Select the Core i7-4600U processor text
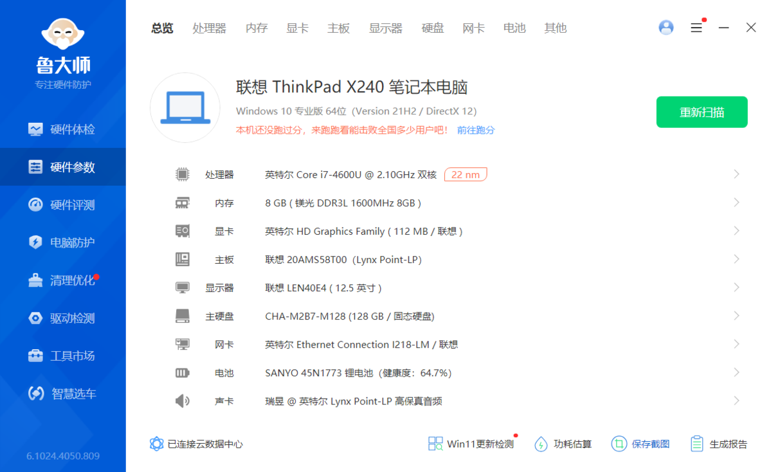The width and height of the screenshot is (771, 472). (x=350, y=174)
